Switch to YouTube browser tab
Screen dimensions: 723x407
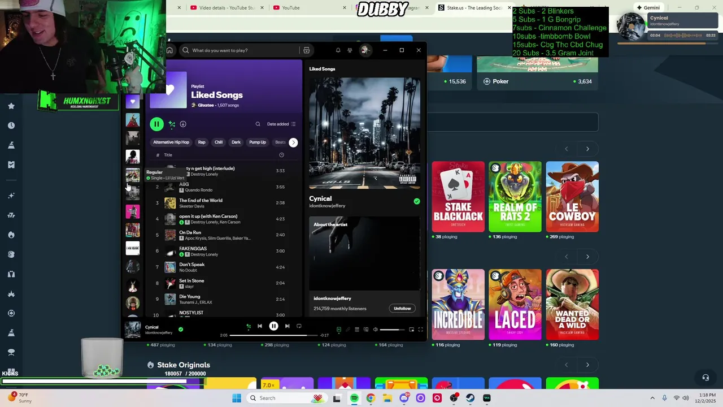(291, 7)
